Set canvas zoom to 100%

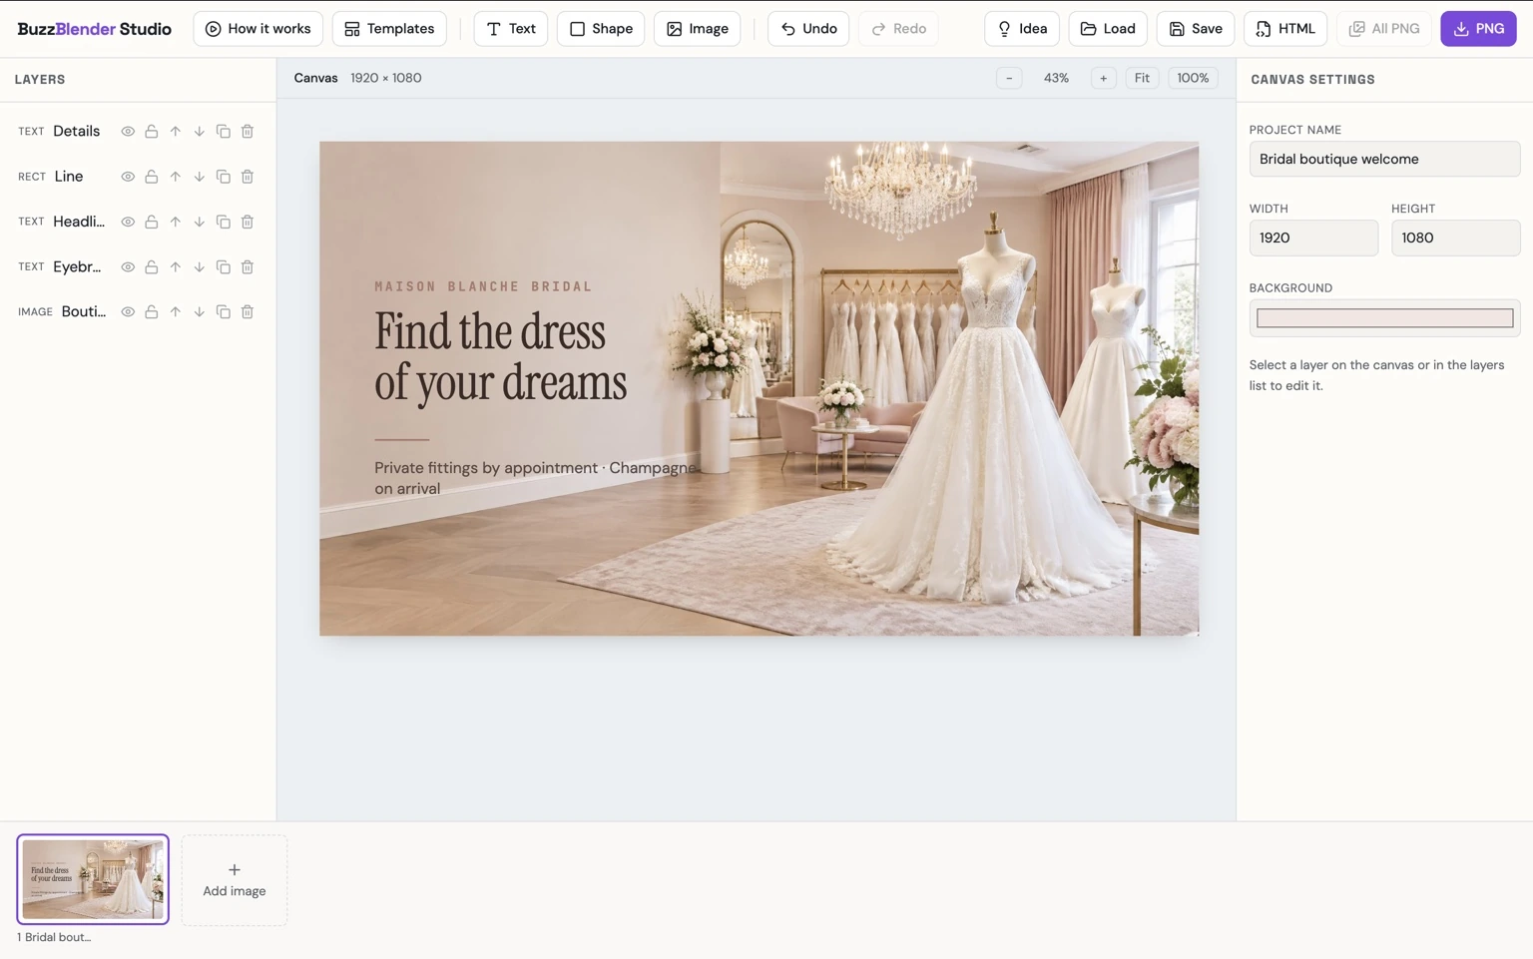pyautogui.click(x=1193, y=78)
